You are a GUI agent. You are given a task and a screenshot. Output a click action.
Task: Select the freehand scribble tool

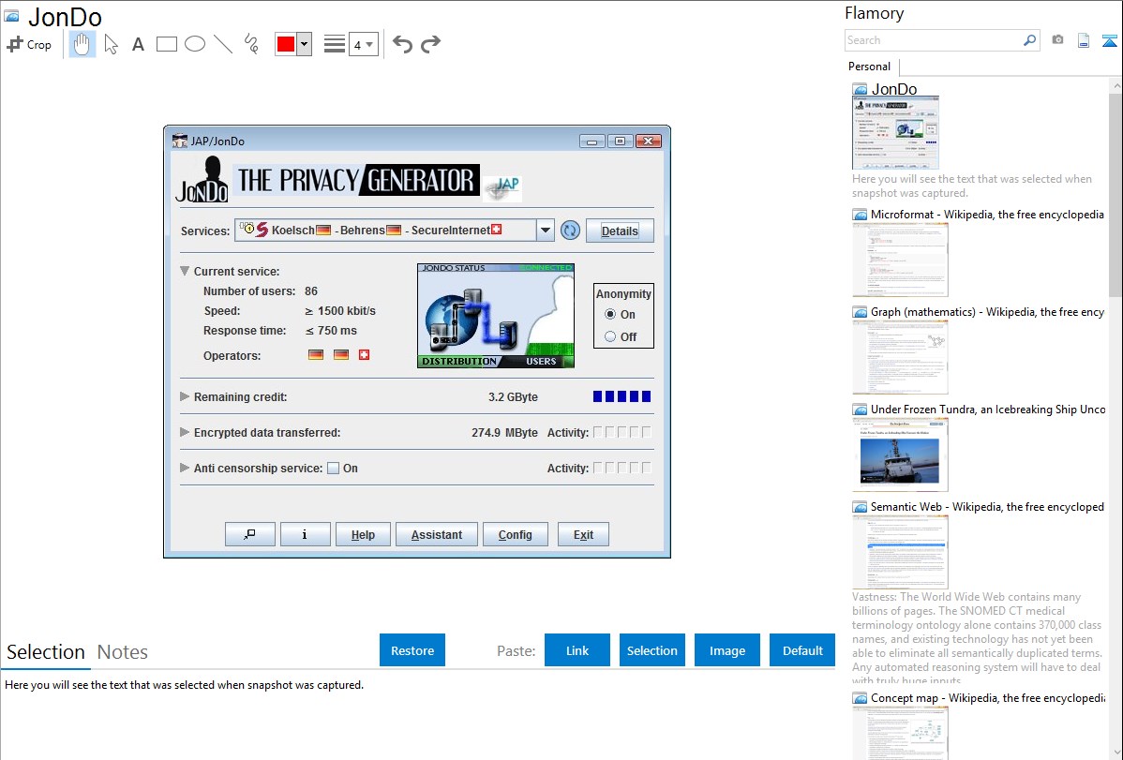coord(251,44)
